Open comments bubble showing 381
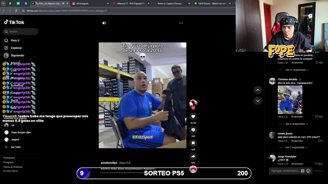328x184 pixels. click(x=193, y=130)
